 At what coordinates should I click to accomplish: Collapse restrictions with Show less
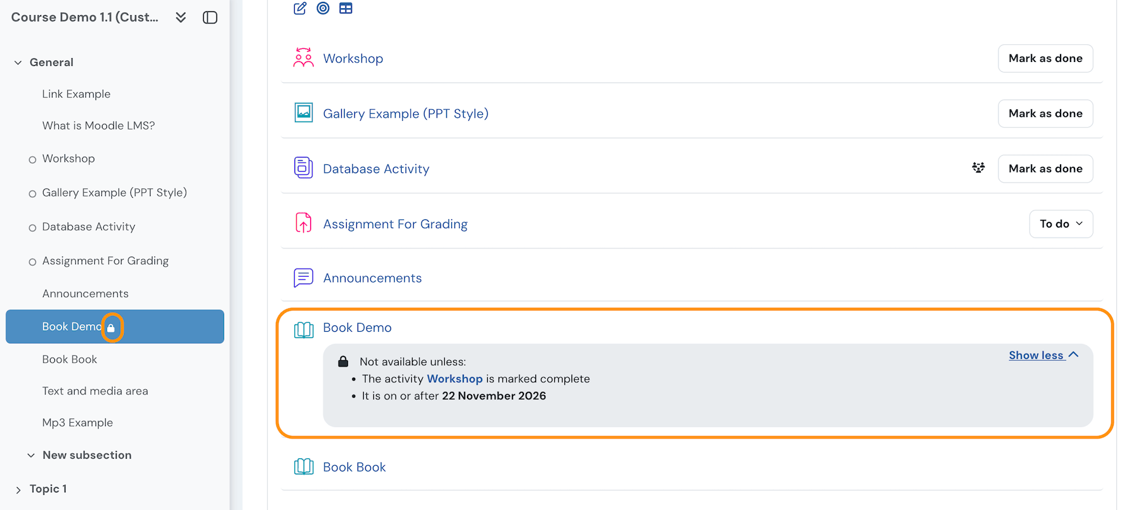tap(1043, 355)
